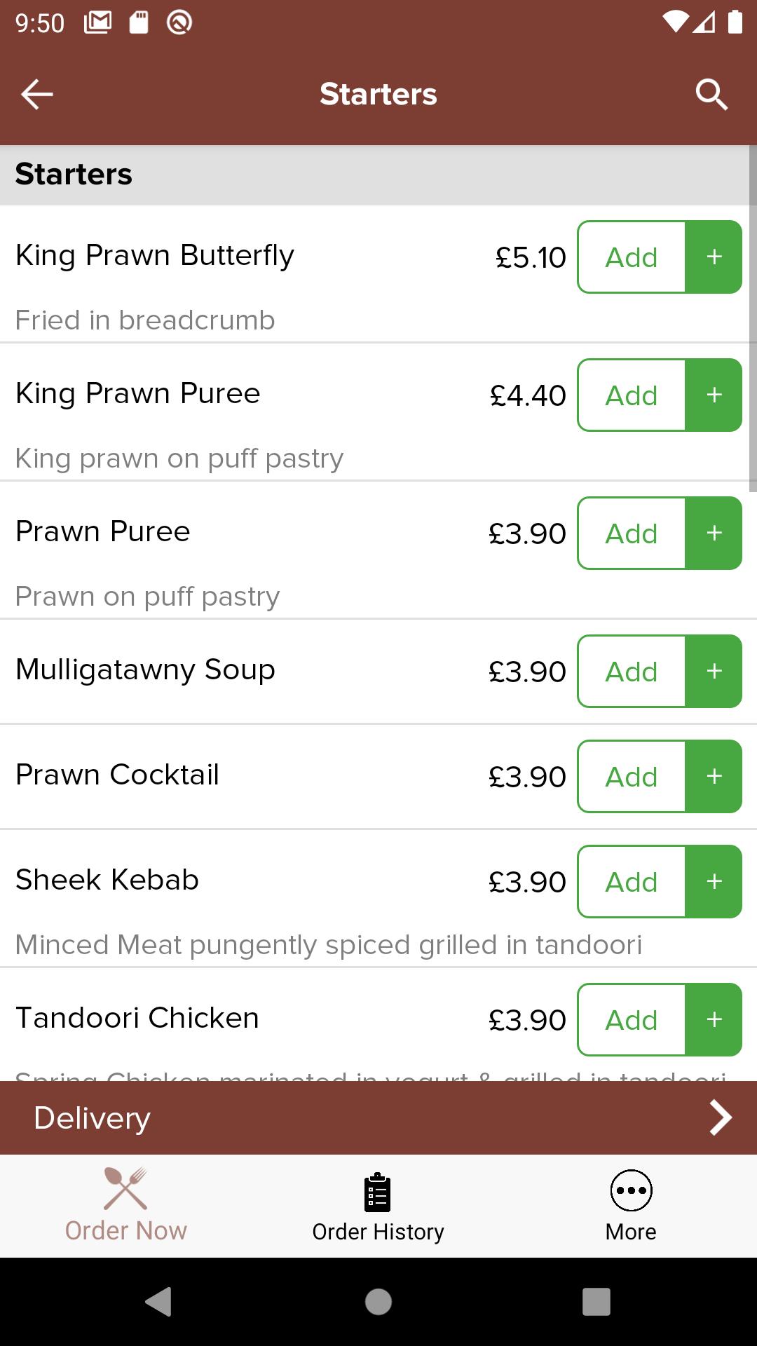Select the King Prawn Butterfly item name
757x1346 pixels.
[155, 256]
